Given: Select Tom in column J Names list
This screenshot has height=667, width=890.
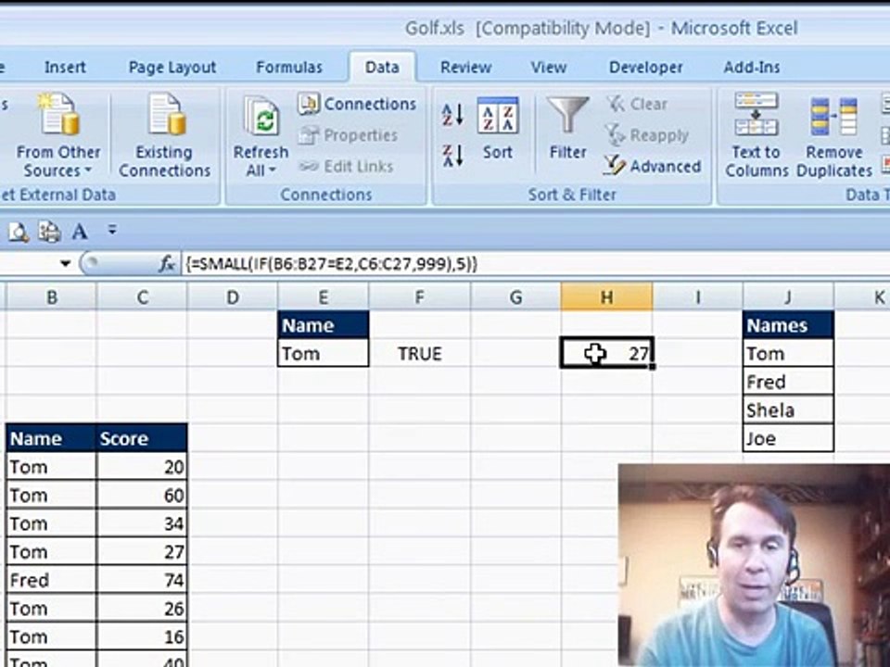Looking at the screenshot, I should click(x=788, y=353).
